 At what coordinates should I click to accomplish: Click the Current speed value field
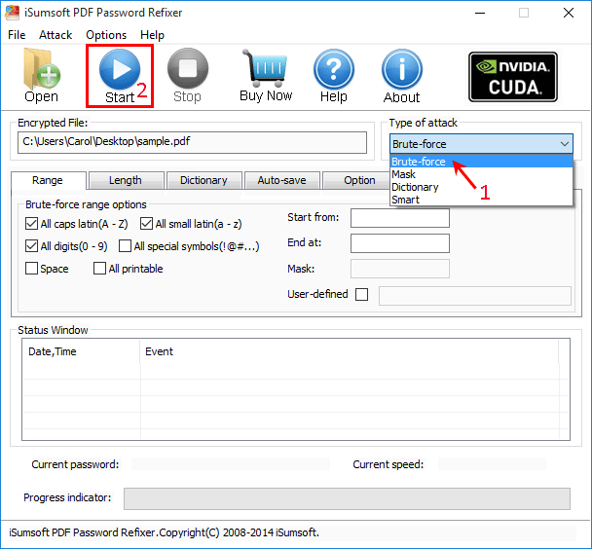492,464
